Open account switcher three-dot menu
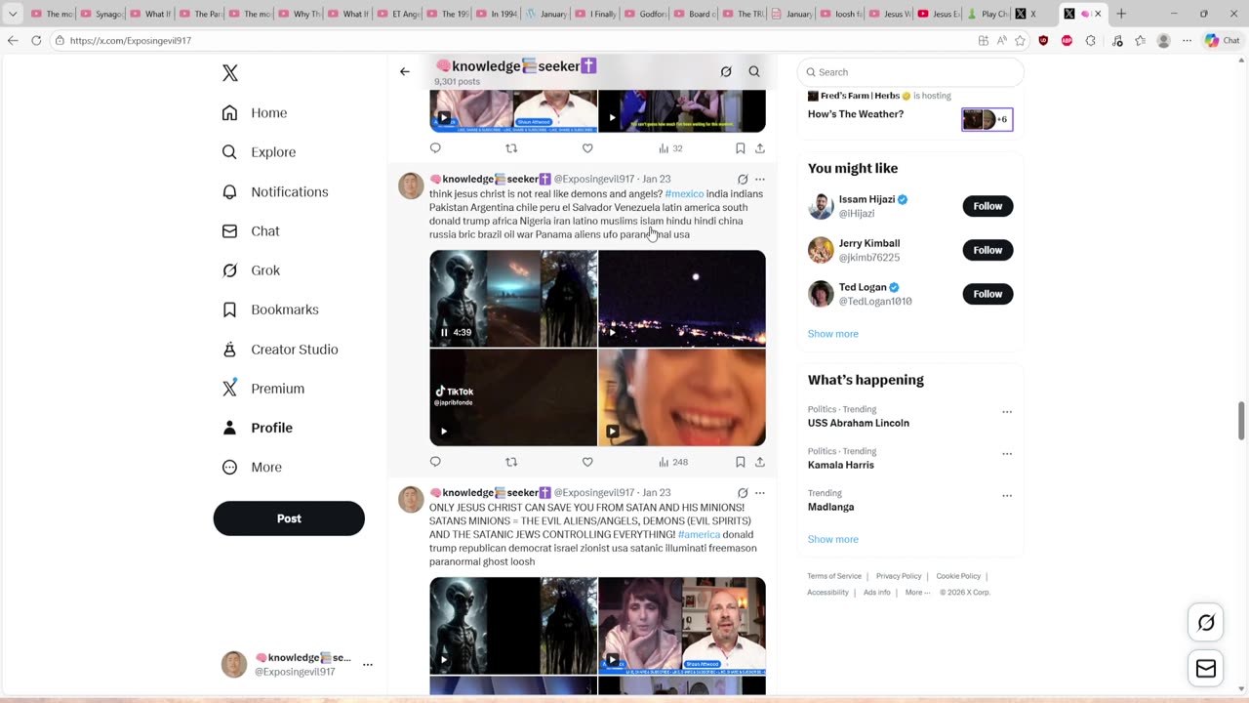 click(x=368, y=664)
